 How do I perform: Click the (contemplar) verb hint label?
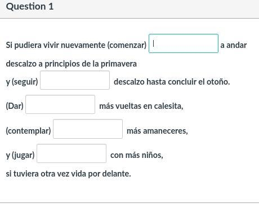click(28, 131)
